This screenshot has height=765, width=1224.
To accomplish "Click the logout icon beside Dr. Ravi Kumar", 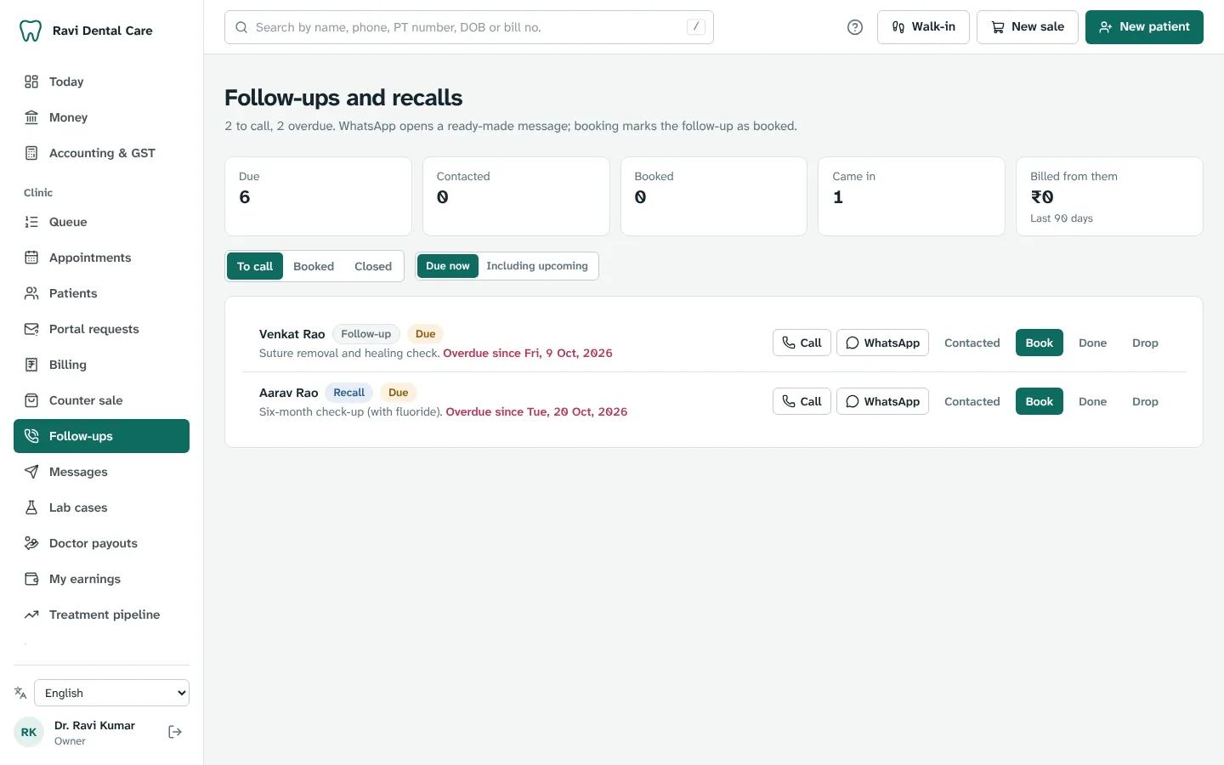I will point(175,732).
